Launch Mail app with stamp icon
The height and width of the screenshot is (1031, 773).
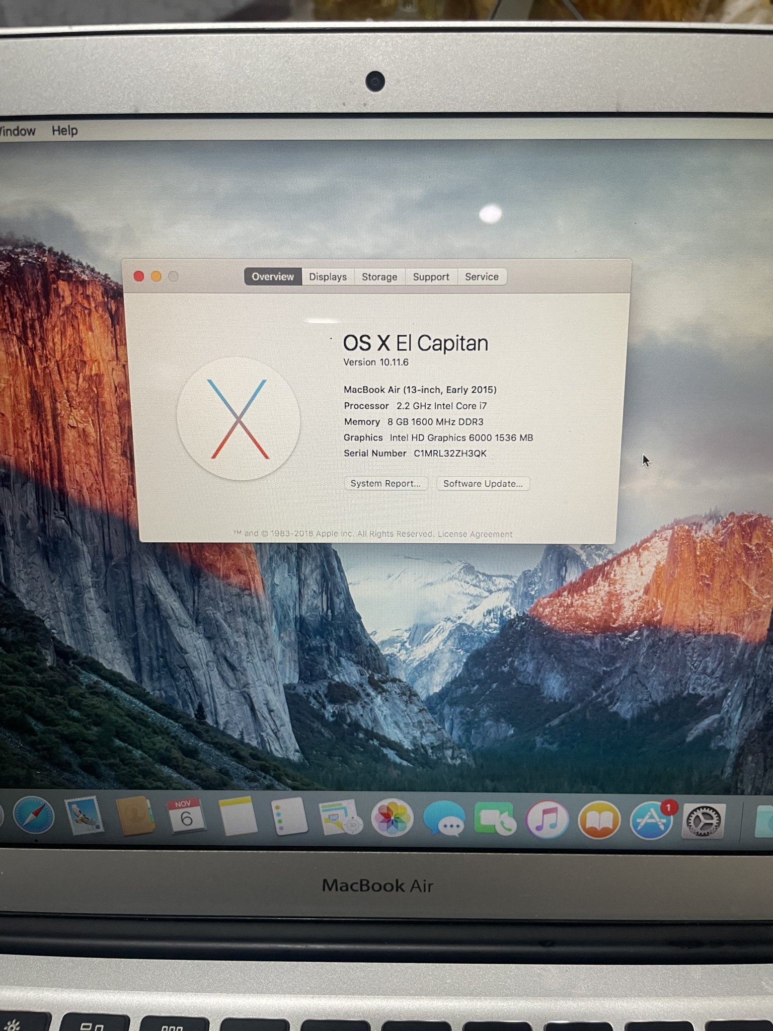(x=85, y=816)
